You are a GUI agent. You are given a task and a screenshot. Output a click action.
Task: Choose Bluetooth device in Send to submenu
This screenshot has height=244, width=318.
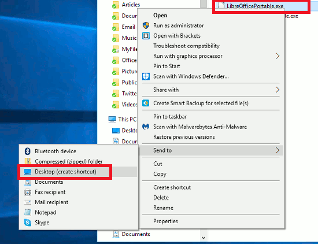click(79, 151)
